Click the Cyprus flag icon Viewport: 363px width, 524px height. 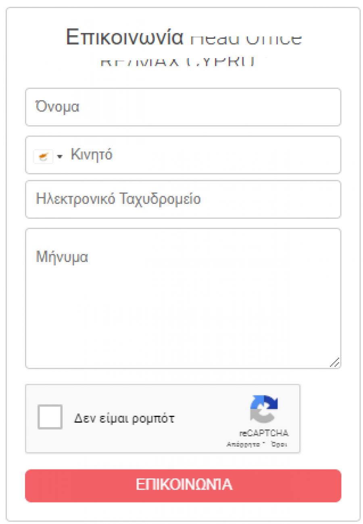point(43,156)
